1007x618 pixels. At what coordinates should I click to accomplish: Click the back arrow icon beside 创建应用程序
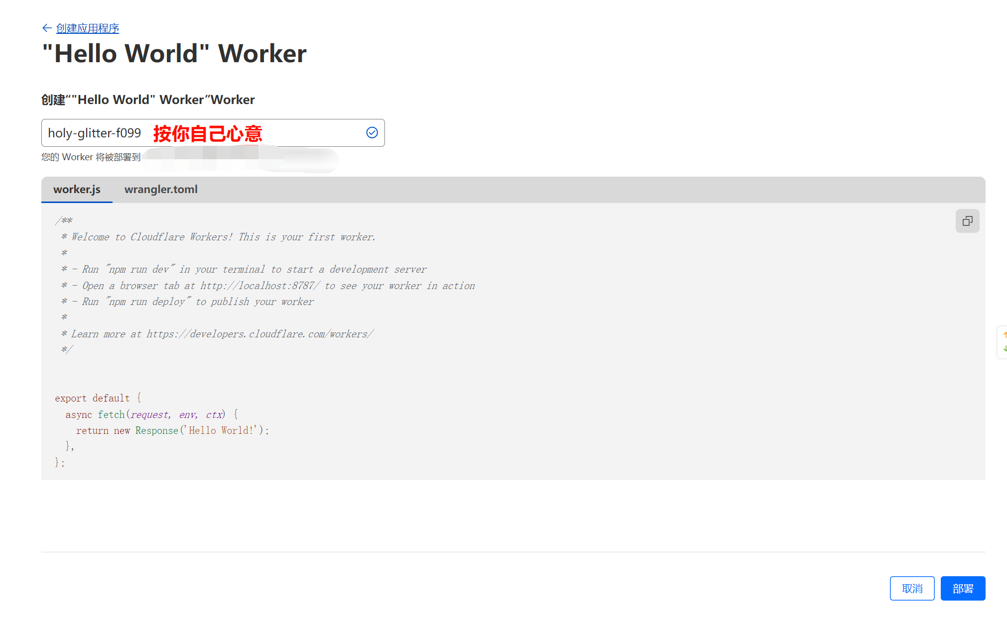pyautogui.click(x=47, y=28)
